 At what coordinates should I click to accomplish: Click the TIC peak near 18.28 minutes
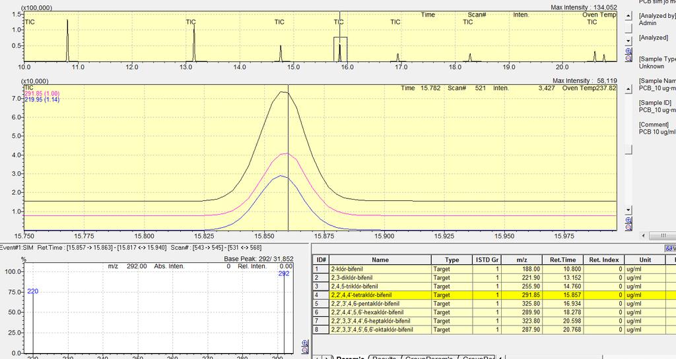tap(470, 57)
